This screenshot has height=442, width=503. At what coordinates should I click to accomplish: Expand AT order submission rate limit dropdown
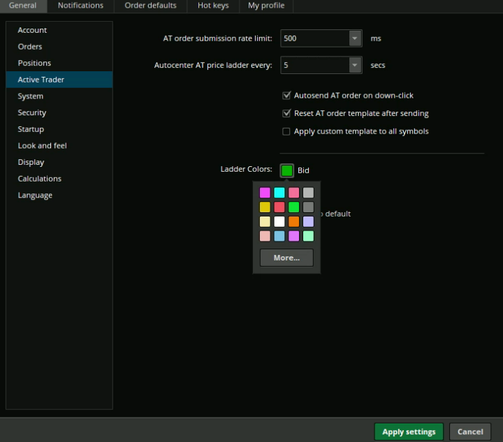[355, 38]
